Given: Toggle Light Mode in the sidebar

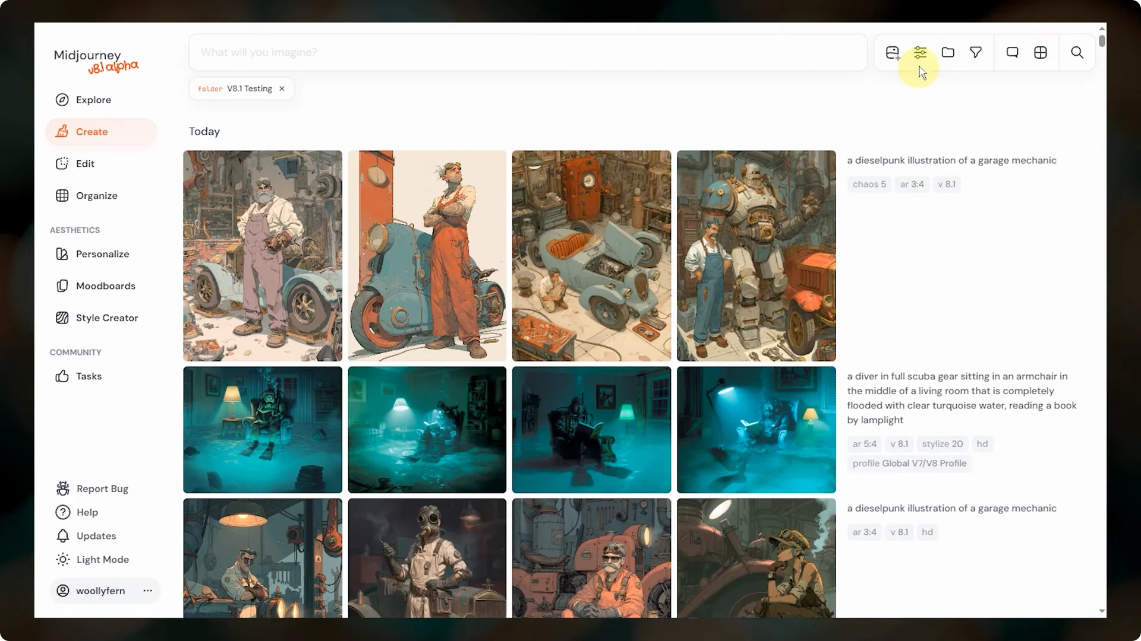Looking at the screenshot, I should pyautogui.click(x=102, y=559).
